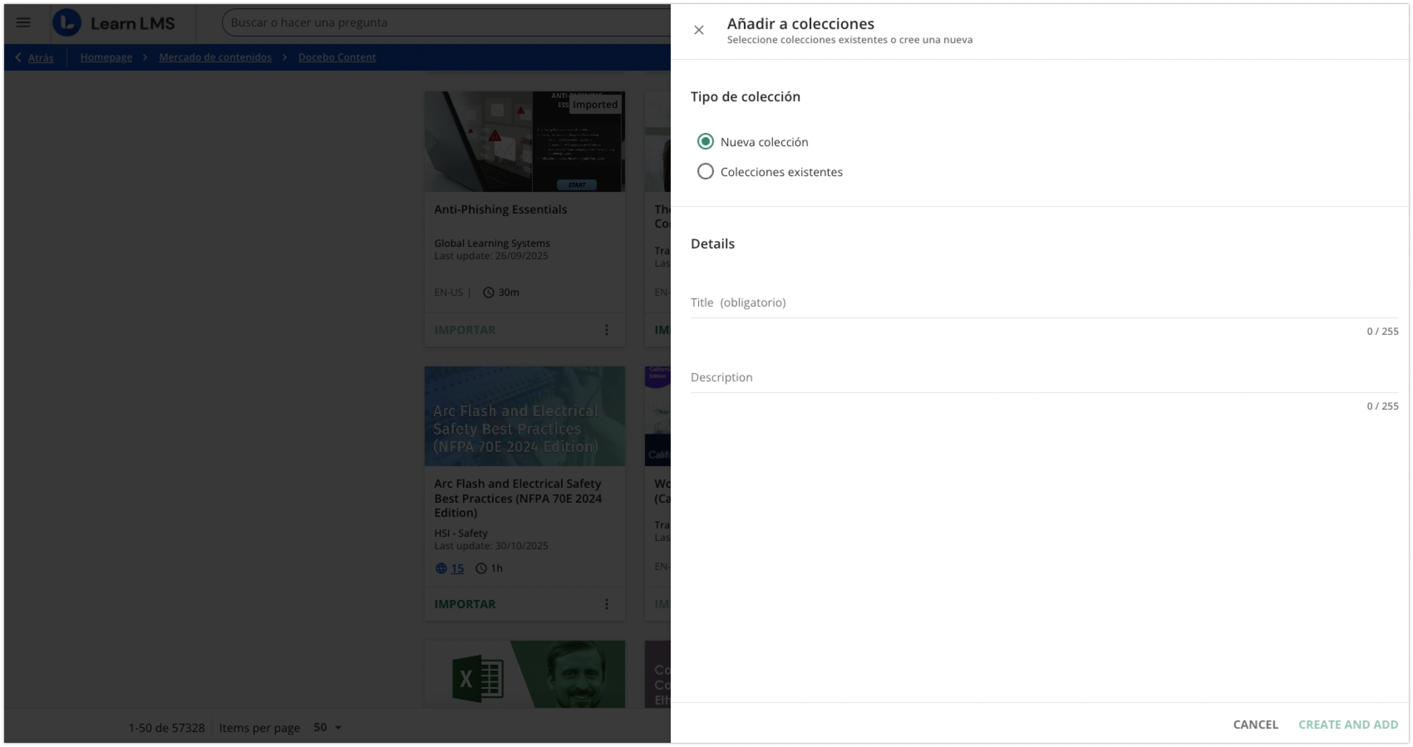The height and width of the screenshot is (747, 1413).
Task: Open options menu for Anti-Phishing Essentials card
Action: point(606,329)
